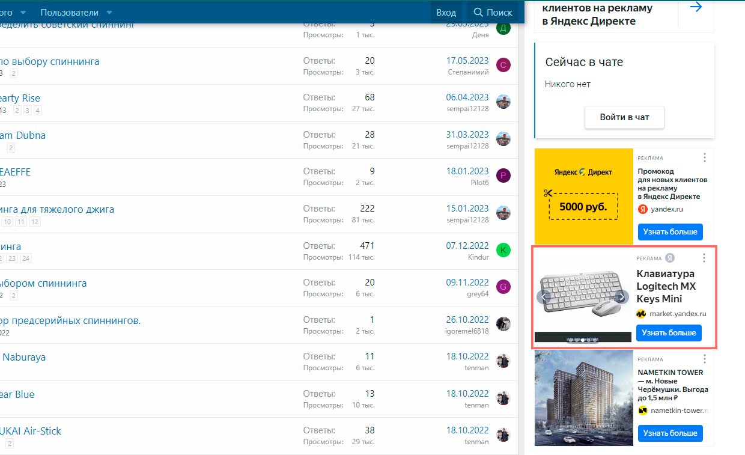
Task: Show previous slide in keyboard ad carousel
Action: click(544, 297)
